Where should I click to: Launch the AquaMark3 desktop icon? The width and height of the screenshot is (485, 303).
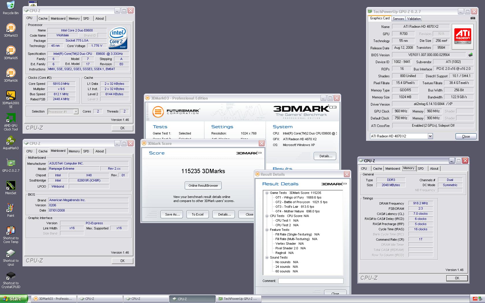tap(11, 143)
